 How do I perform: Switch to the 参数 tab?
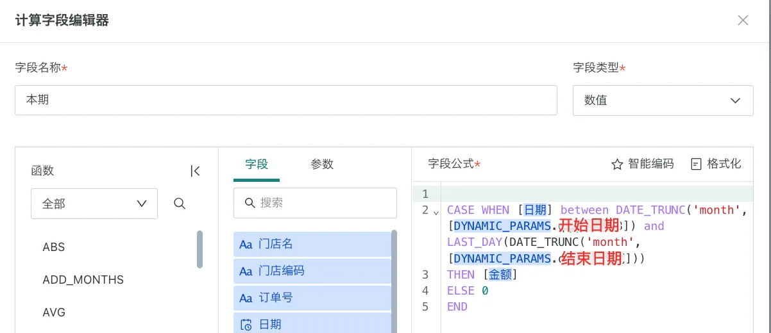pos(322,164)
